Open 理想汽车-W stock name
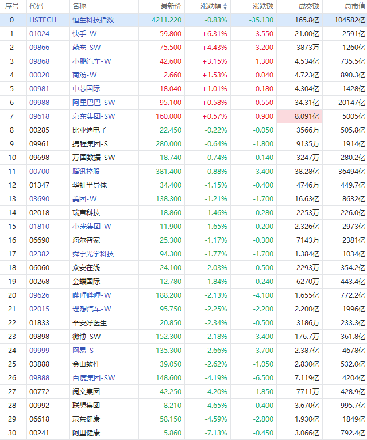This screenshot has width=367, height=440. pos(92,309)
